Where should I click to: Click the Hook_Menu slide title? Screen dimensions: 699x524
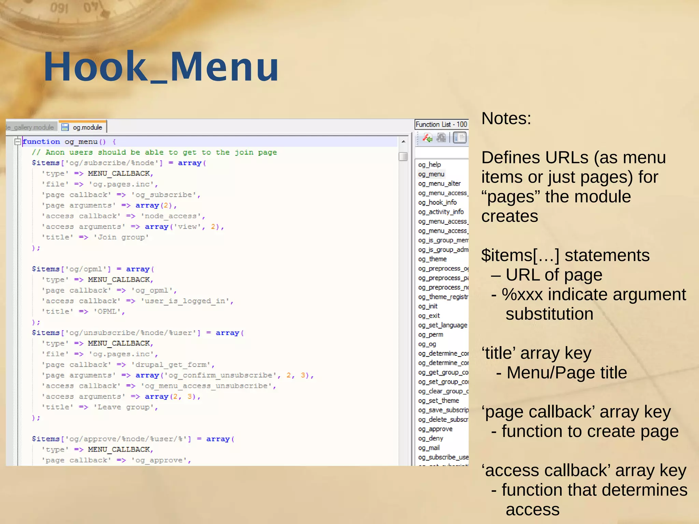[161, 66]
